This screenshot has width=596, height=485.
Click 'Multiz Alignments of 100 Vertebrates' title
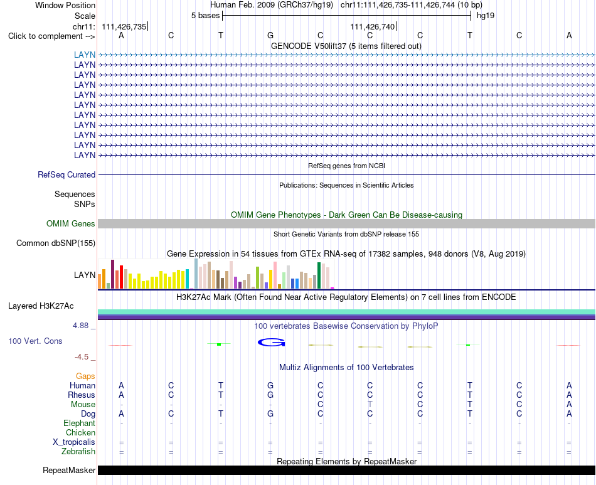[346, 367]
